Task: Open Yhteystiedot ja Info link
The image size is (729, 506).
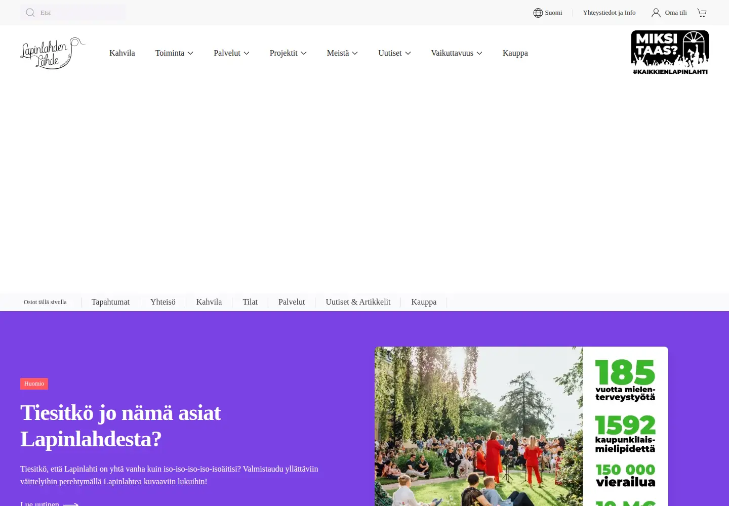Action: [609, 13]
